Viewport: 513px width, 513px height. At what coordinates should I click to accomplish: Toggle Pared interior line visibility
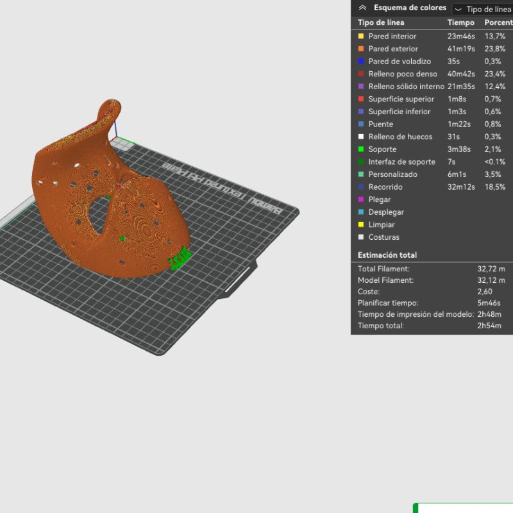click(x=361, y=37)
